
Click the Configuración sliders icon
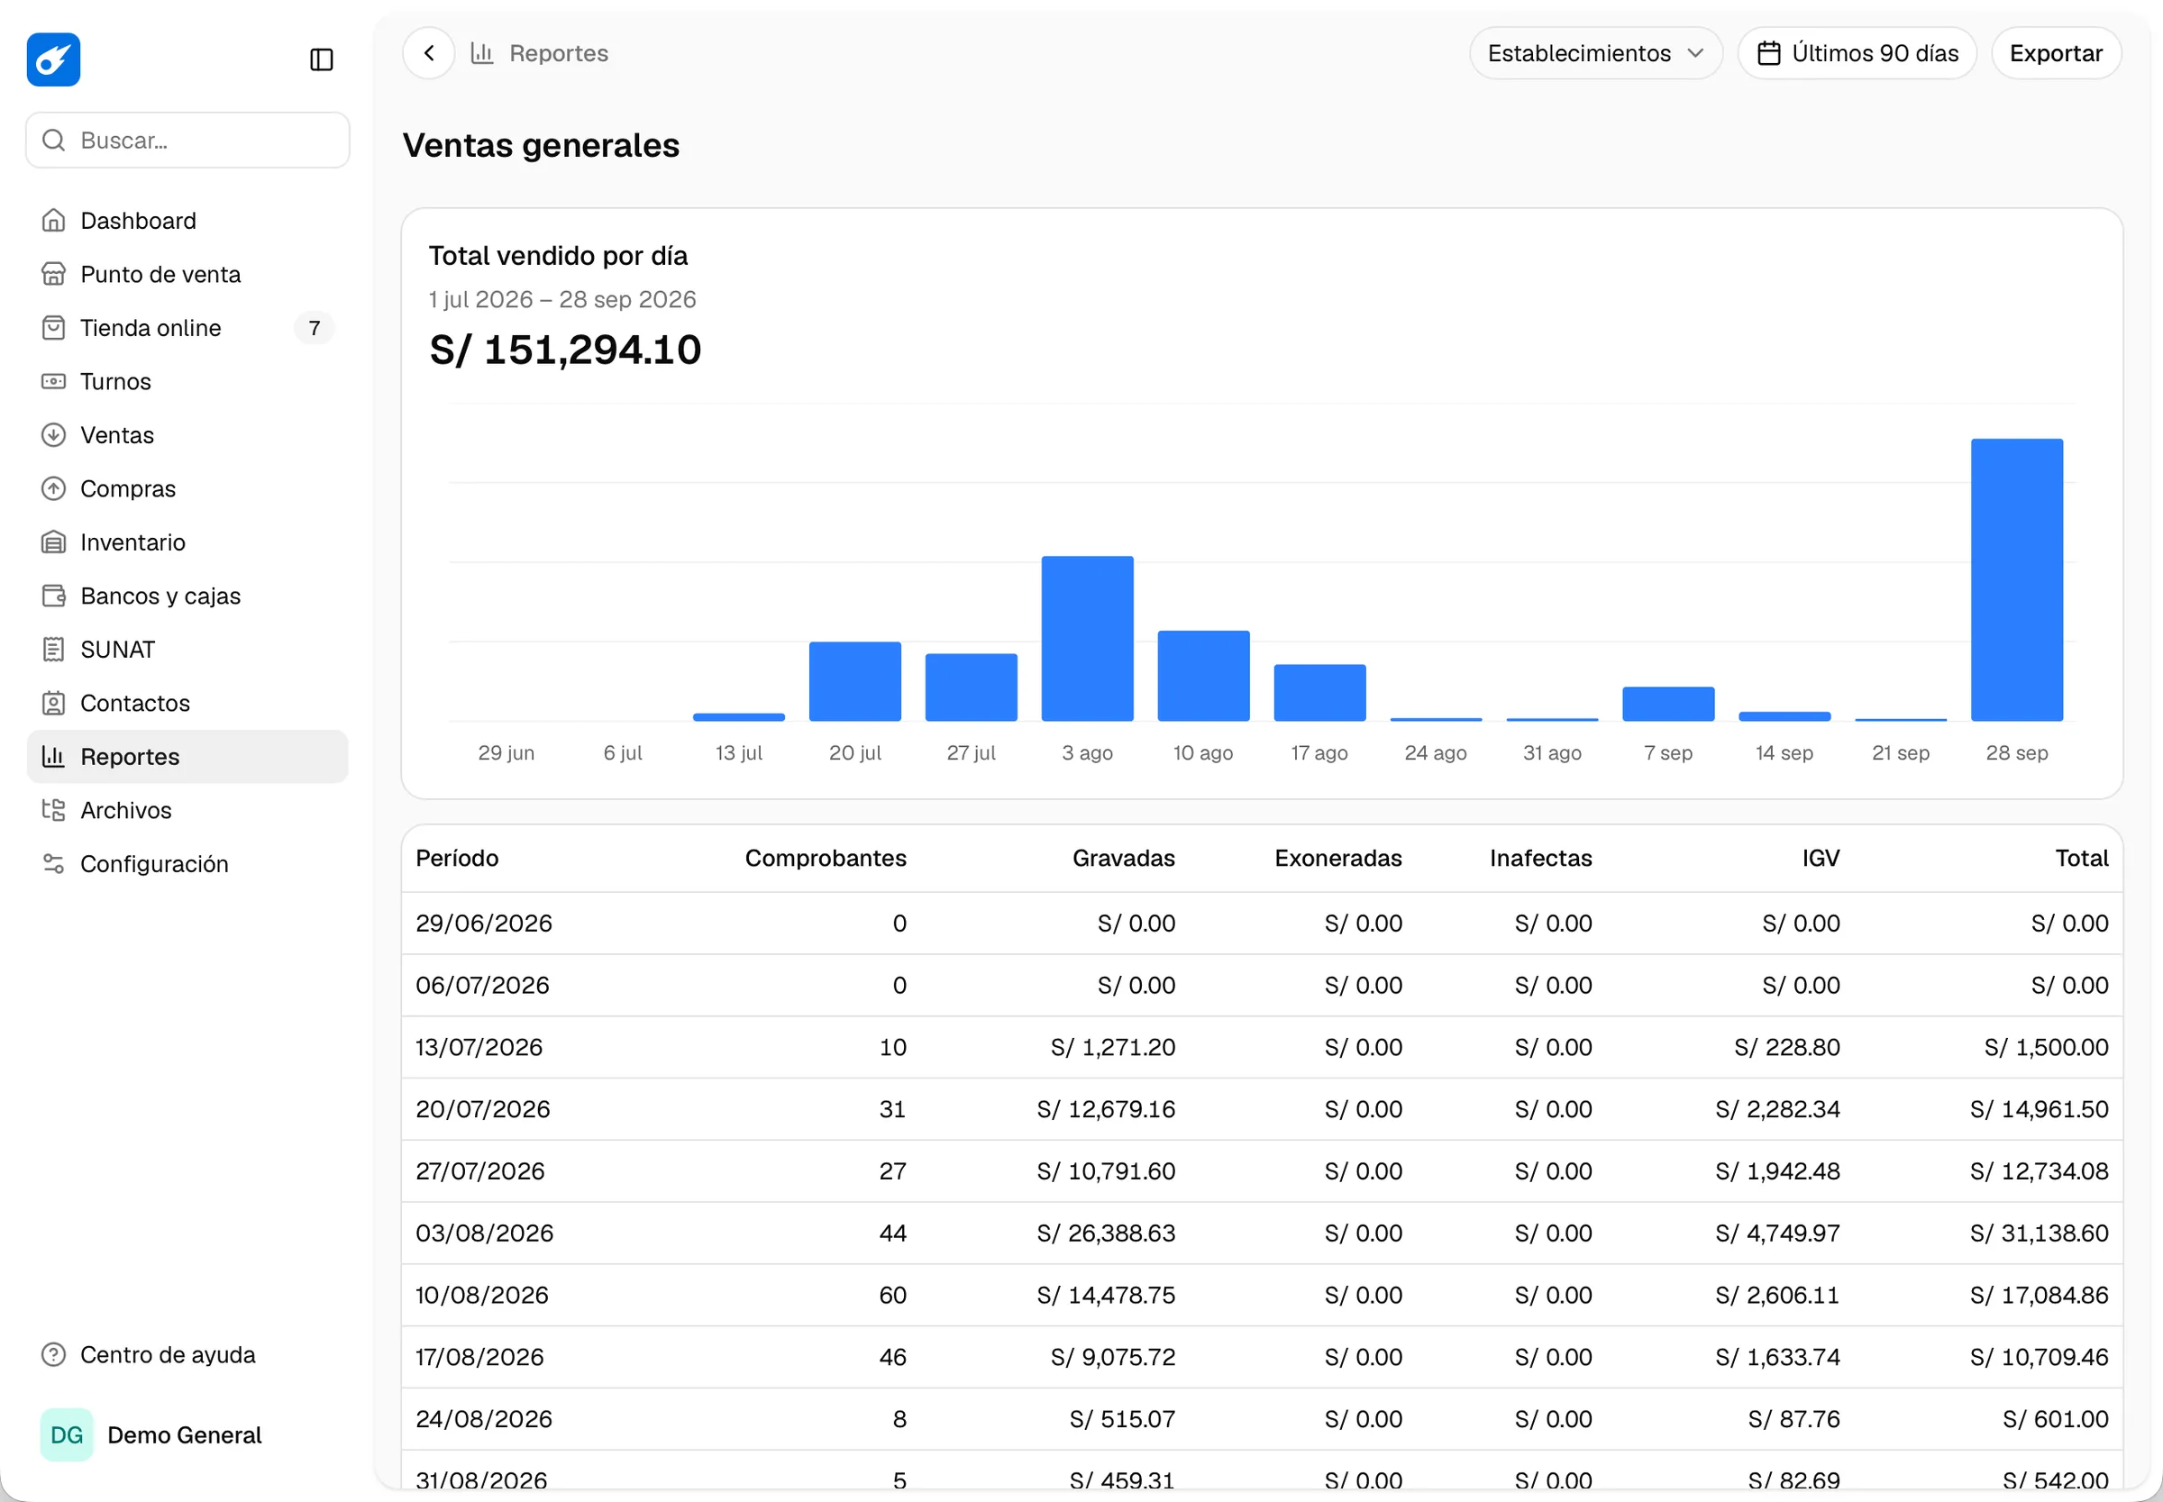coord(54,864)
